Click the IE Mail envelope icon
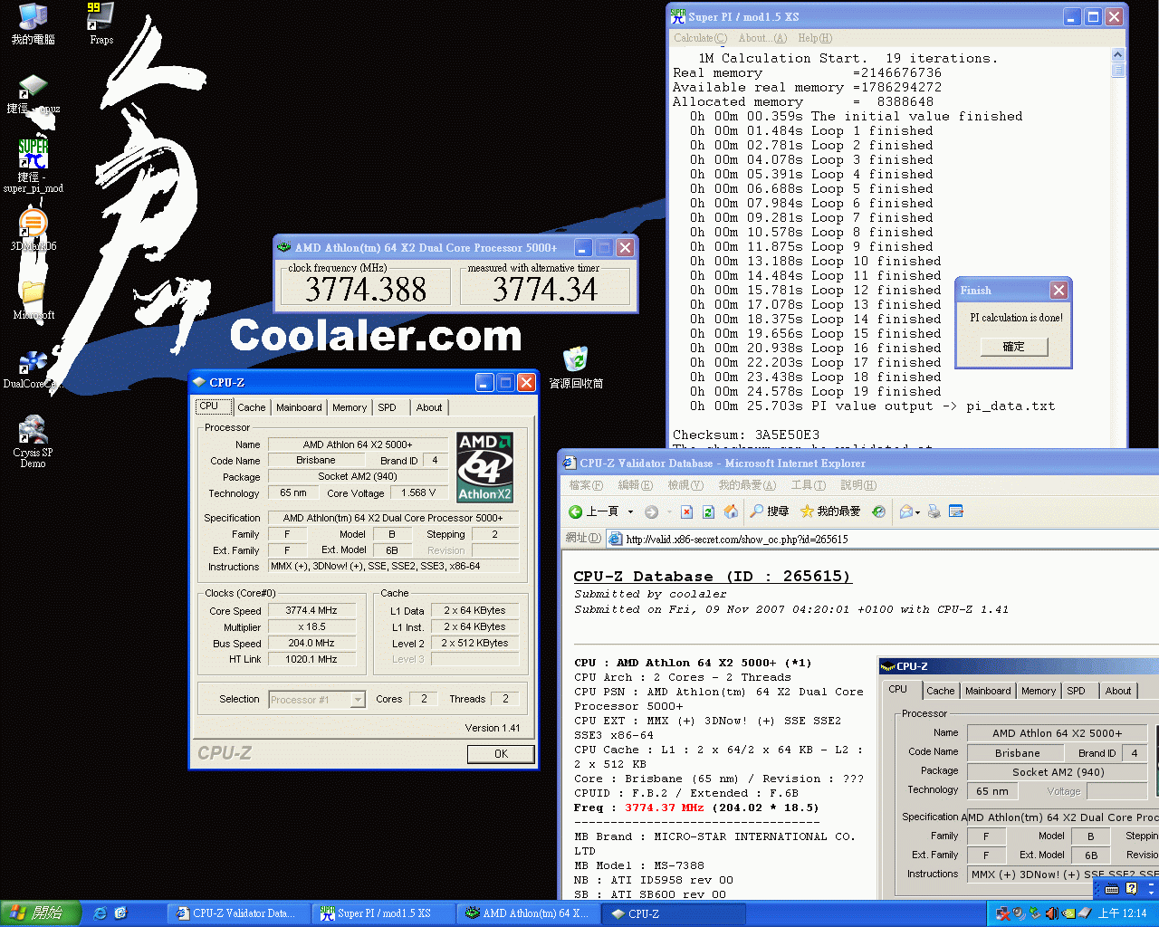1159x927 pixels. [x=905, y=511]
